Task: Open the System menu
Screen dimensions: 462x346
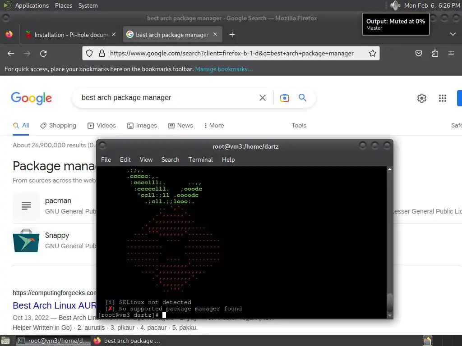Action: (88, 5)
